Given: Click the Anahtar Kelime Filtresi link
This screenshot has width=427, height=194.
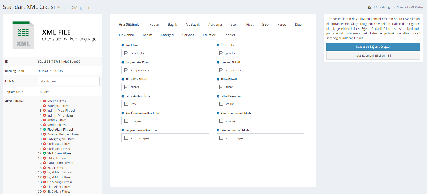Looking at the screenshot, I should [63, 134].
